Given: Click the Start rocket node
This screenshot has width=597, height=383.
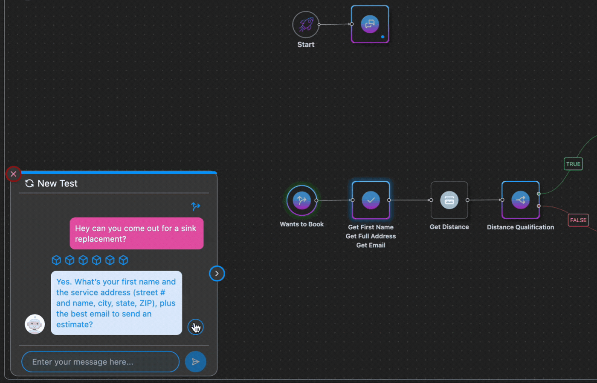Looking at the screenshot, I should point(305,25).
